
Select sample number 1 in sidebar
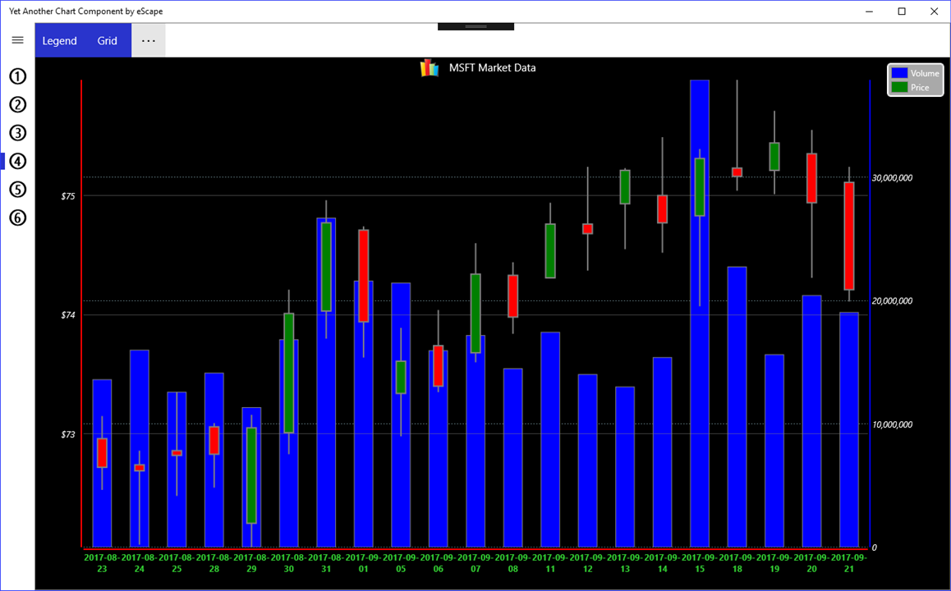click(x=18, y=76)
